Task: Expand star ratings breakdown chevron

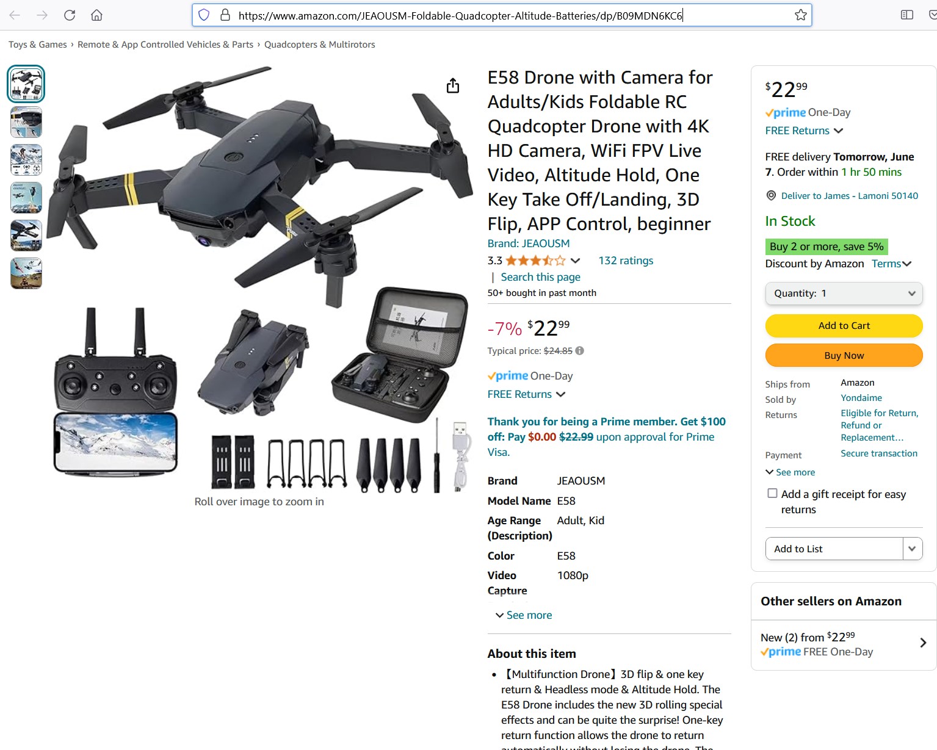Action: [x=575, y=261]
